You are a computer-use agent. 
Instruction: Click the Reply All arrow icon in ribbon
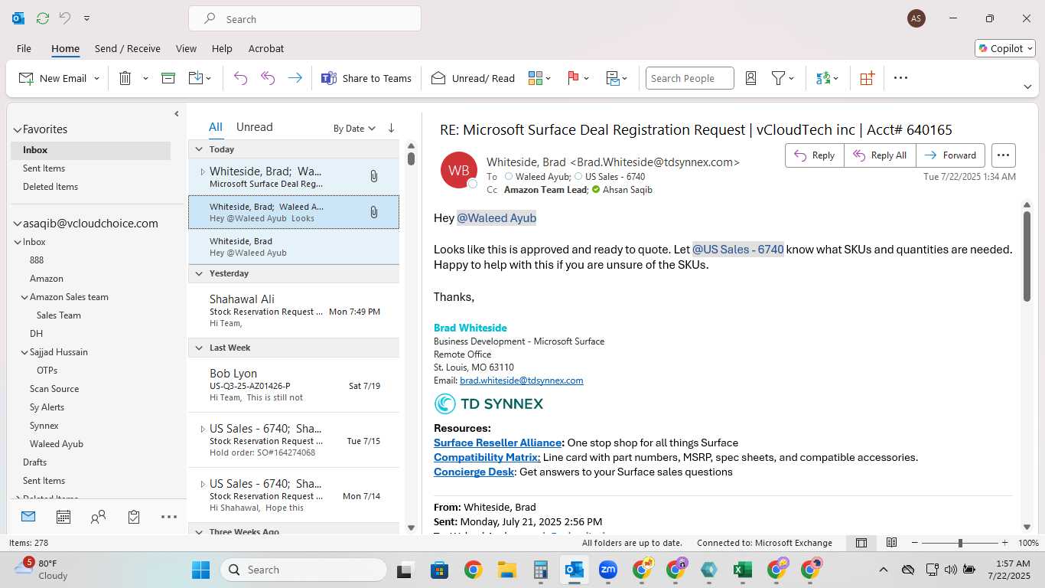click(268, 78)
